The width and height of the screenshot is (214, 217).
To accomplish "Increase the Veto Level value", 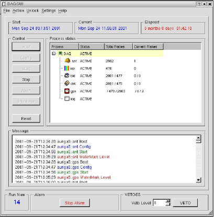I will click(x=168, y=201).
